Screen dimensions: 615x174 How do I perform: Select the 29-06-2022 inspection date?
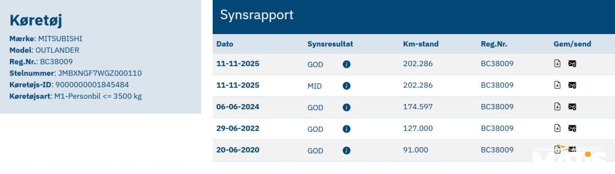click(x=238, y=128)
